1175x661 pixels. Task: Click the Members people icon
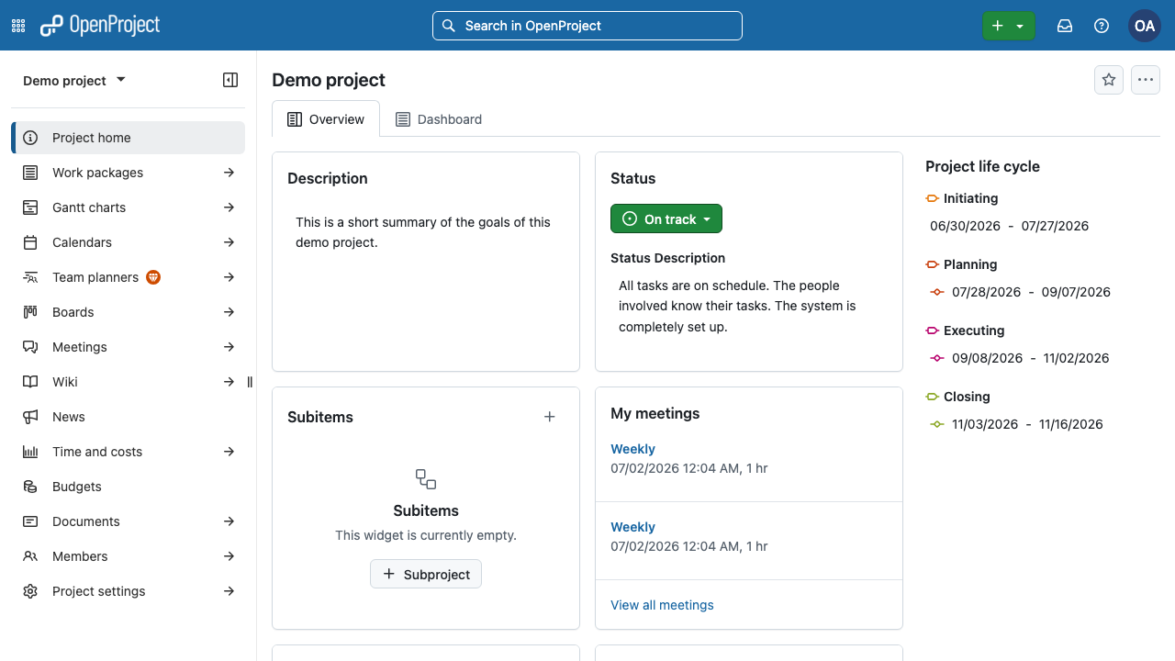pos(30,556)
